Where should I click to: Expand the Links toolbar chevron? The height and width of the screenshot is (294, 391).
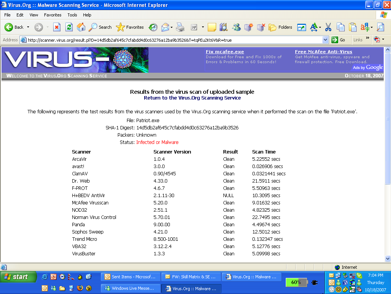pos(368,38)
